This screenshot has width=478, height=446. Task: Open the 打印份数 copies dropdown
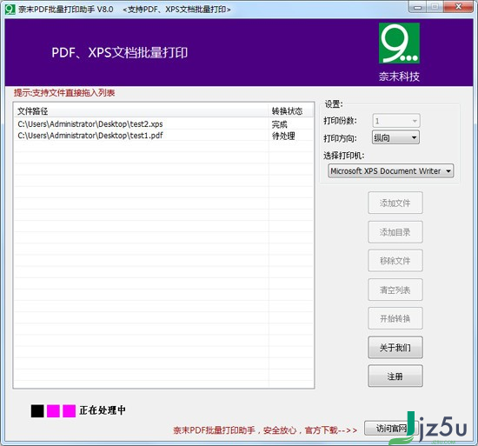click(396, 121)
